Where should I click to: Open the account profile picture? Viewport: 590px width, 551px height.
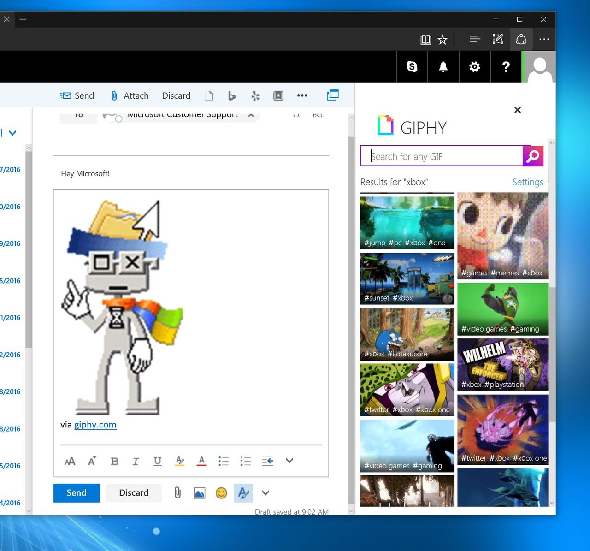click(x=539, y=67)
